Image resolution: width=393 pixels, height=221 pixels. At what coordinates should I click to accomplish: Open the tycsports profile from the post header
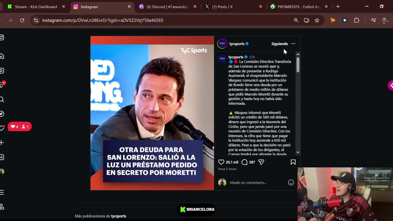tap(237, 44)
